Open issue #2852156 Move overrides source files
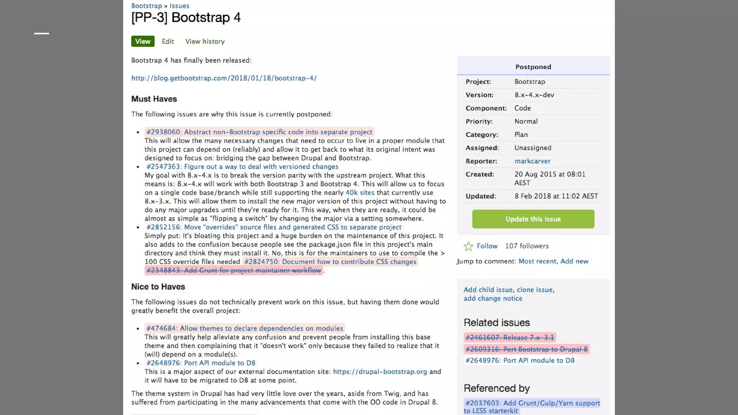The width and height of the screenshot is (738, 415). click(x=274, y=227)
